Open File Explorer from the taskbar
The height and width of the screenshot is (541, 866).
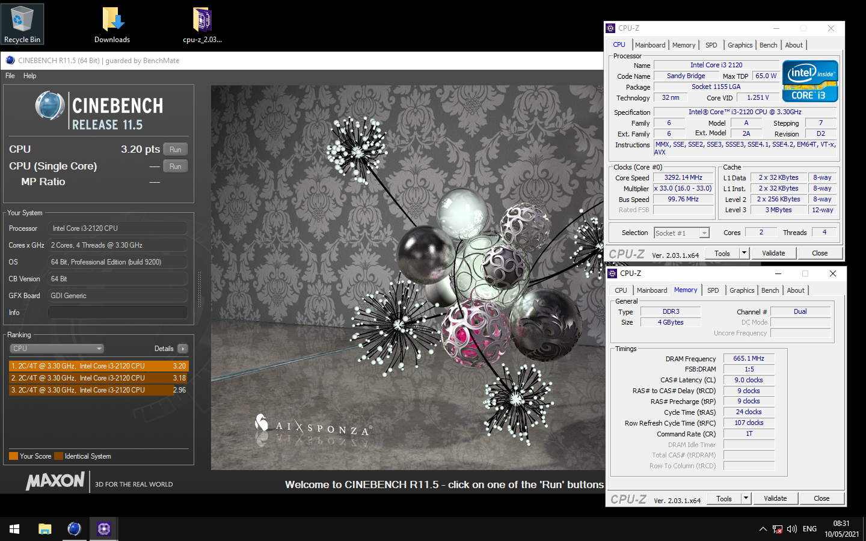[45, 529]
